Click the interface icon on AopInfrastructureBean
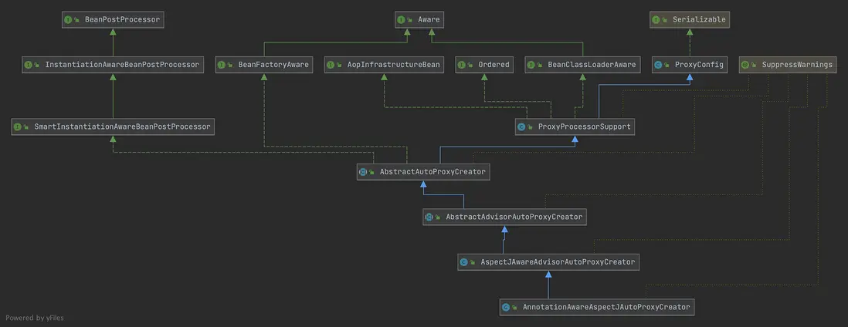The image size is (848, 327). click(331, 65)
